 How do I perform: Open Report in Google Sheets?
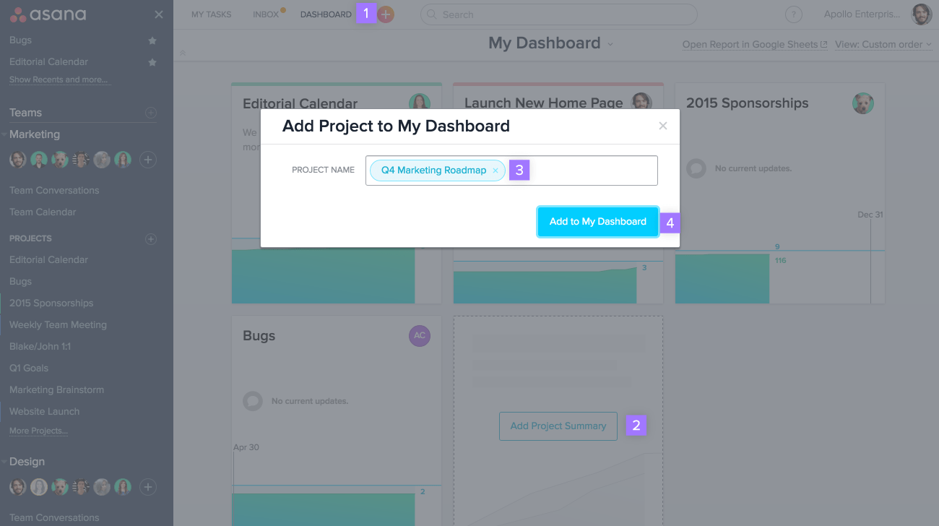751,44
